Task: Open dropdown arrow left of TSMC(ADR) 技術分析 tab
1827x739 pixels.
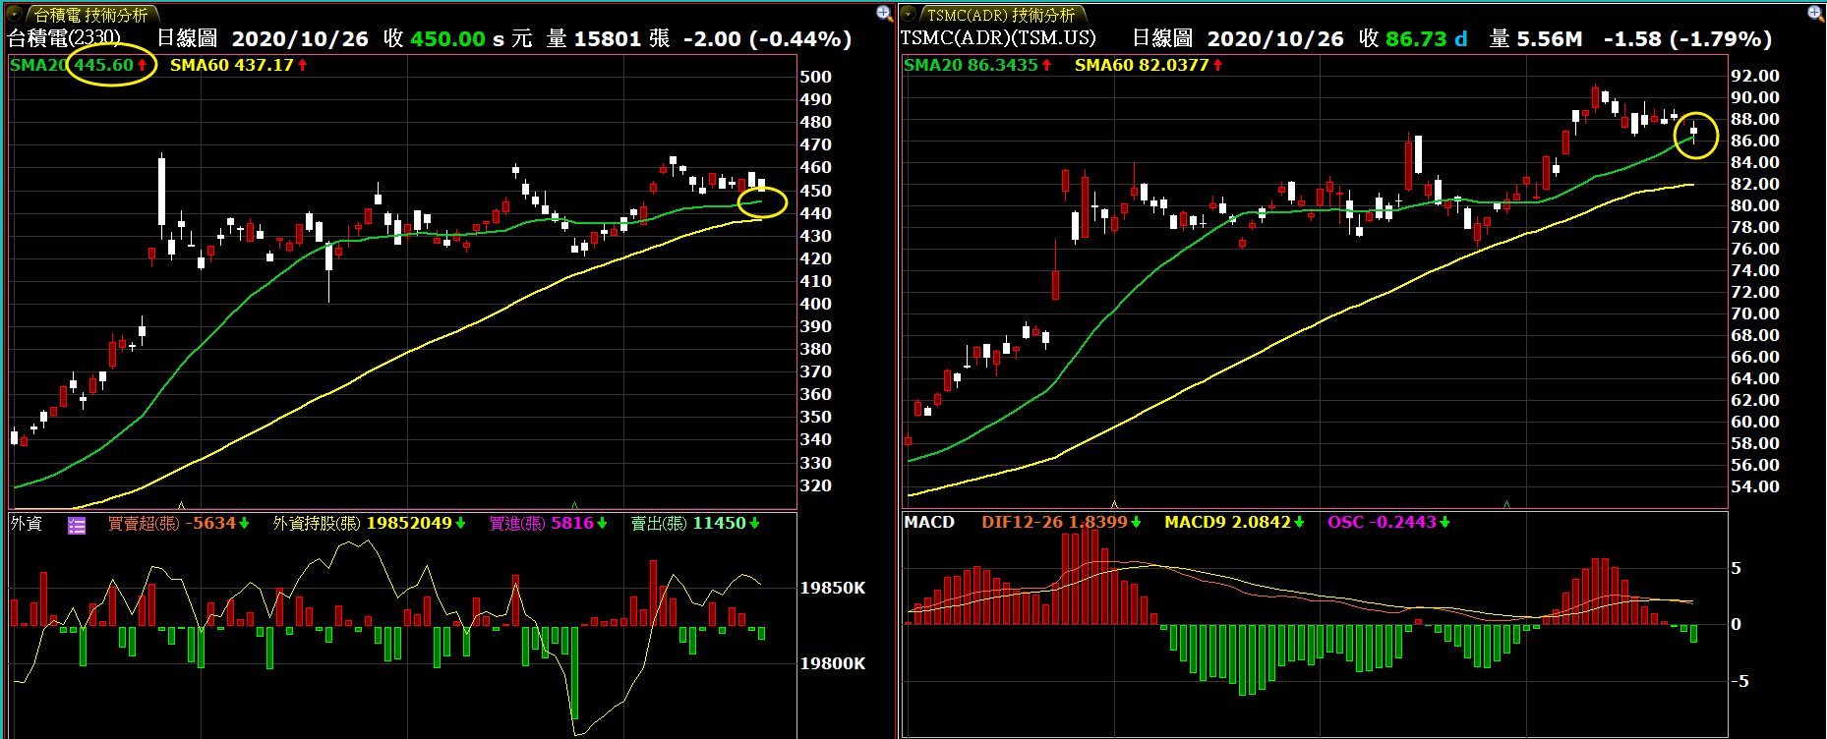Action: tap(909, 14)
